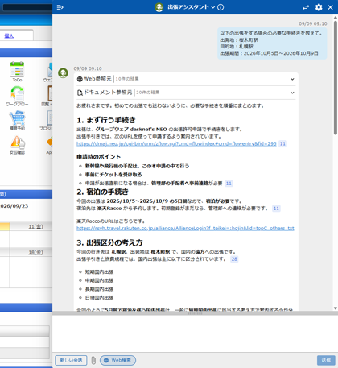Open 備品予約 cart icon in background portal

pos(17,121)
